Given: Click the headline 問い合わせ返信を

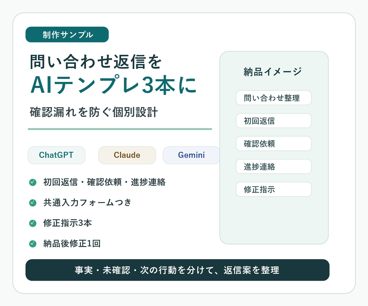Looking at the screenshot, I should [96, 62].
